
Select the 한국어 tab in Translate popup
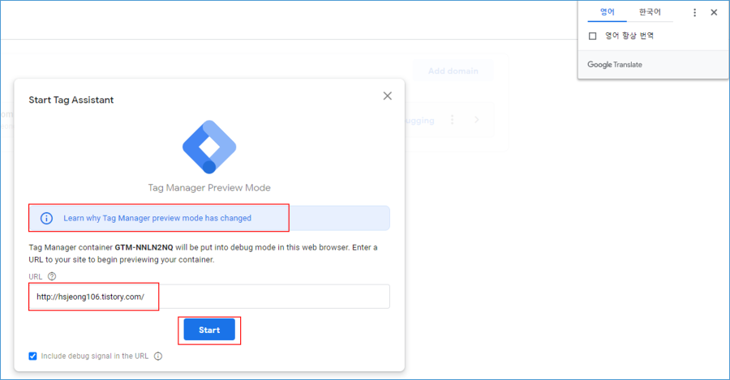(650, 12)
